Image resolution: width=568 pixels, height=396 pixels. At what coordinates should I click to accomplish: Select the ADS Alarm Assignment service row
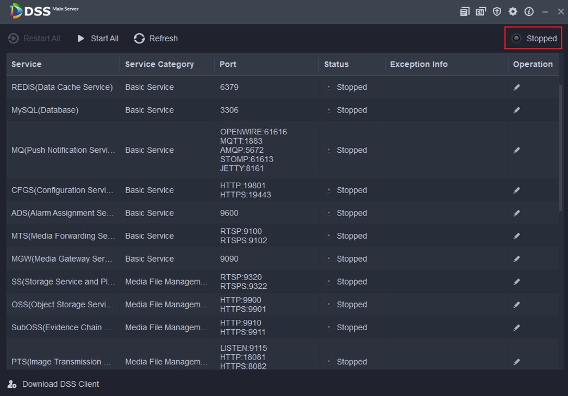[63, 213]
